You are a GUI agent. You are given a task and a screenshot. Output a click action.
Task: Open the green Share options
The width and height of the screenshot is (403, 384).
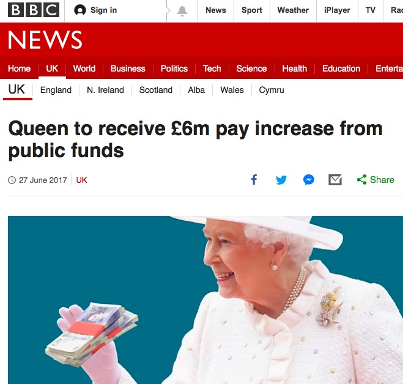(375, 180)
